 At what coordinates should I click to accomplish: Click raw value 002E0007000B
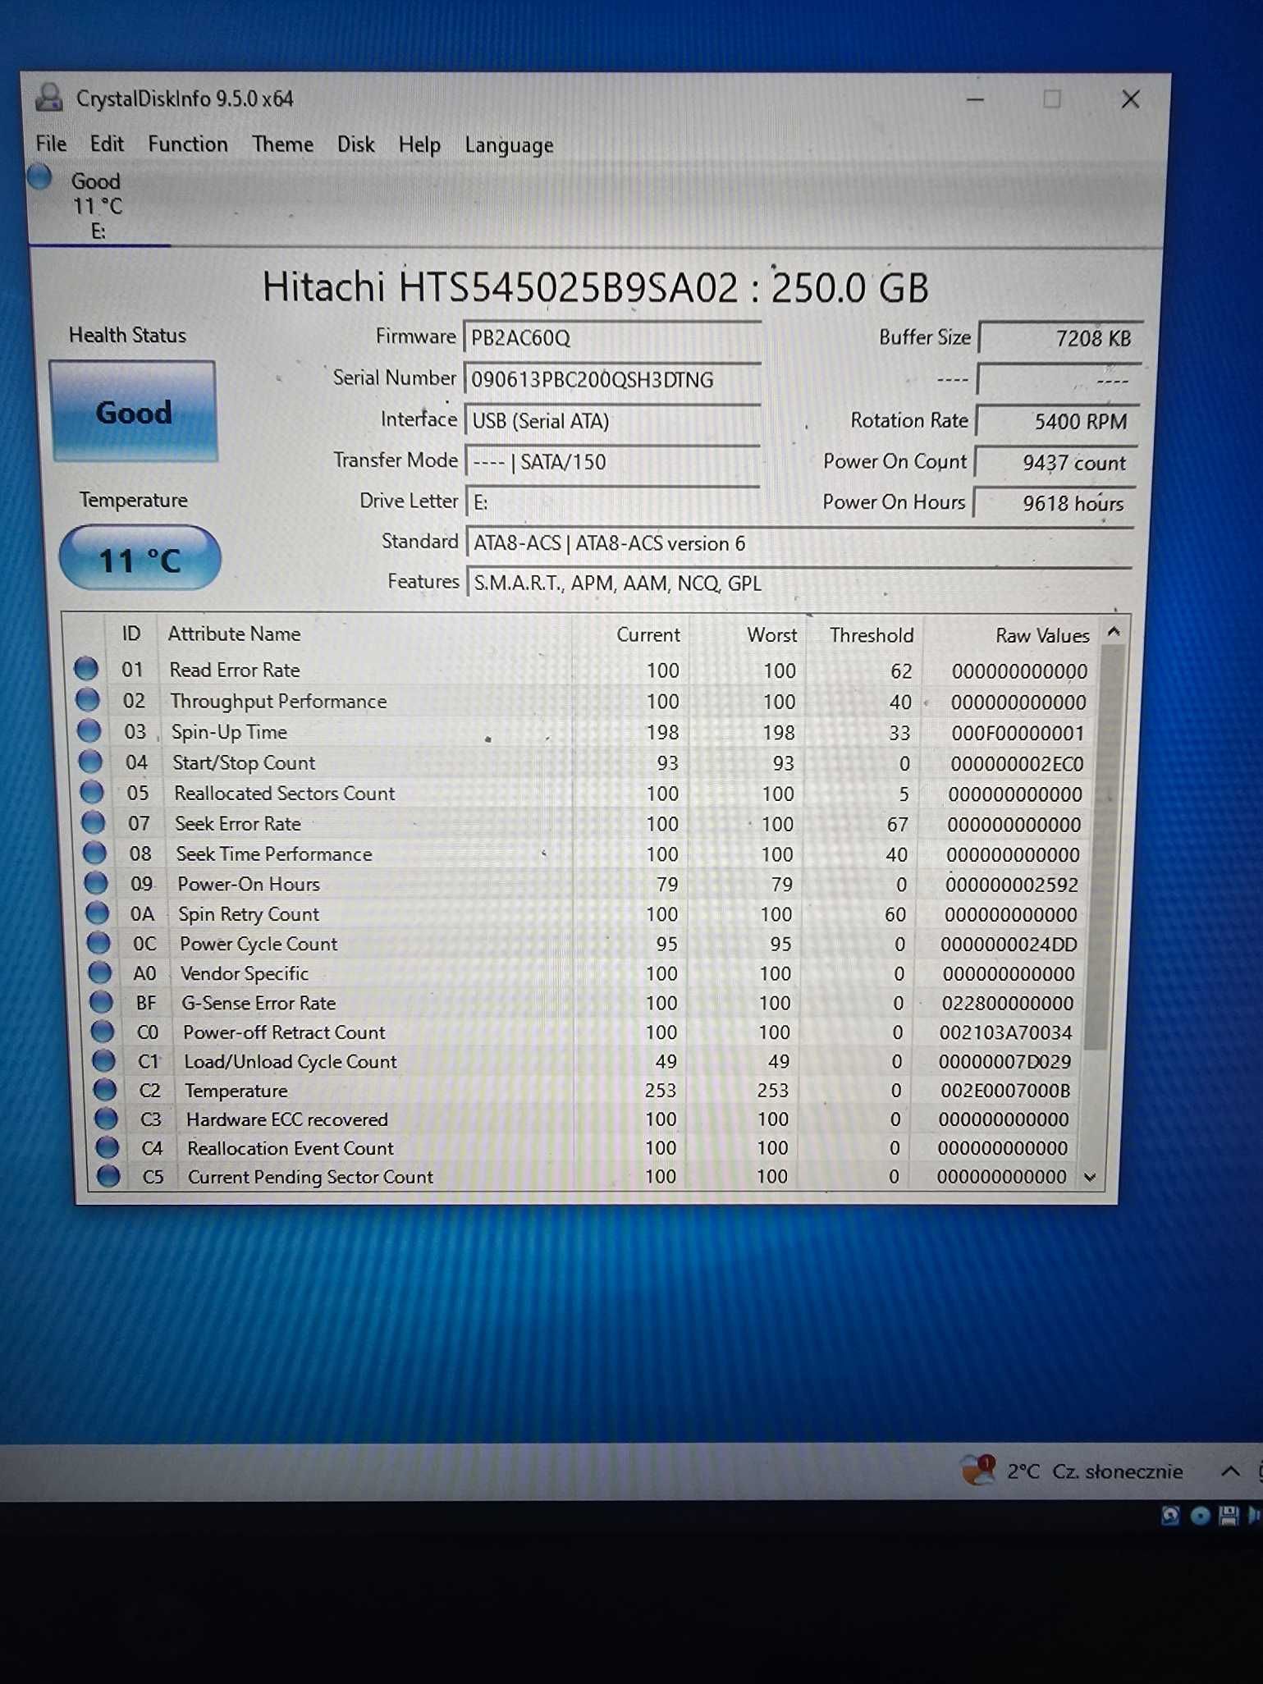(x=1005, y=1090)
